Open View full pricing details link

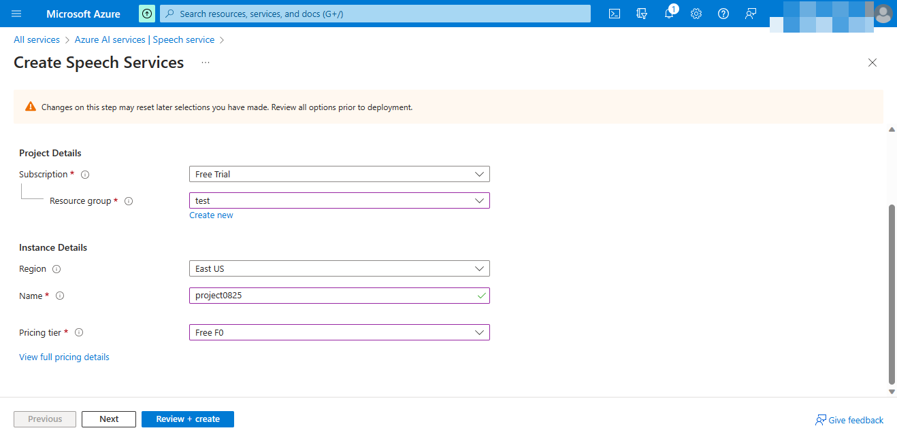pyautogui.click(x=64, y=357)
